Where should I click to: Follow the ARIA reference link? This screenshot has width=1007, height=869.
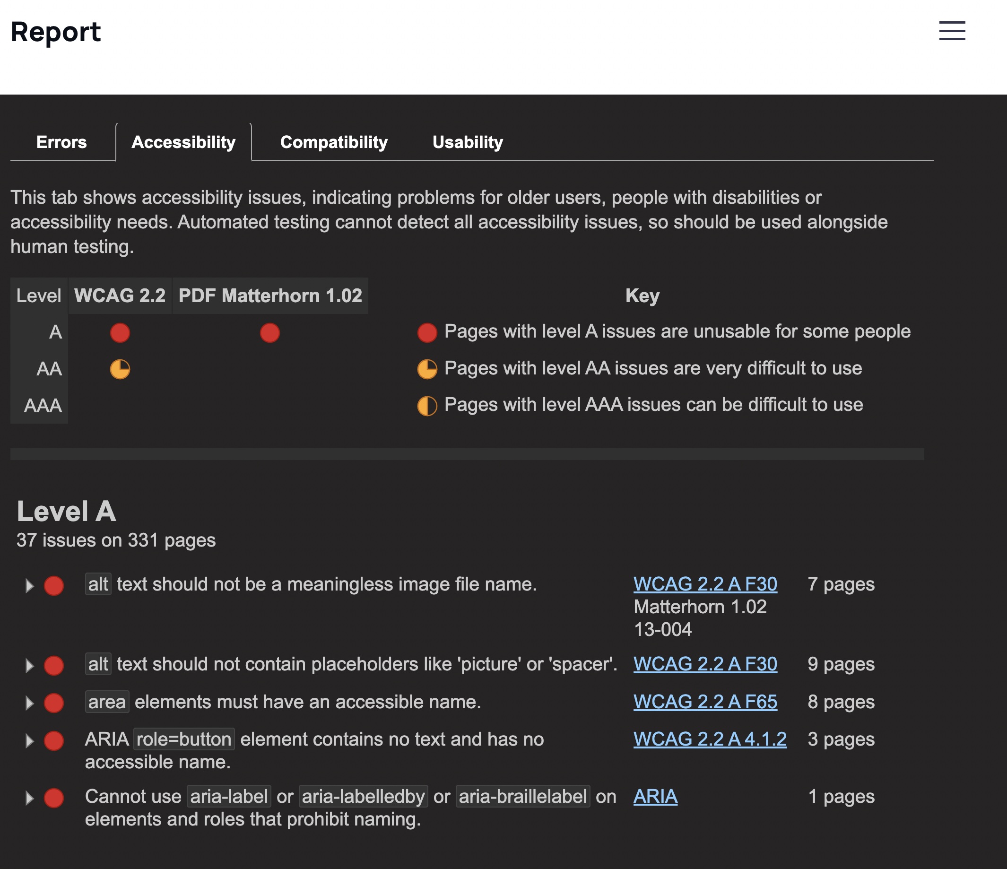655,797
